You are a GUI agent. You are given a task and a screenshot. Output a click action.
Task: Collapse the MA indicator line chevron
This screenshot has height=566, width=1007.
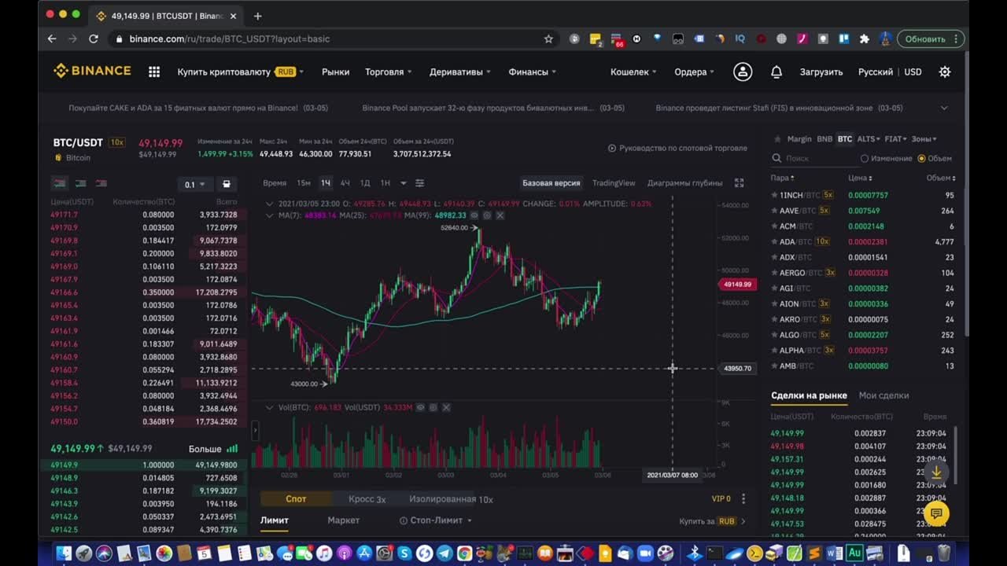[x=270, y=215]
